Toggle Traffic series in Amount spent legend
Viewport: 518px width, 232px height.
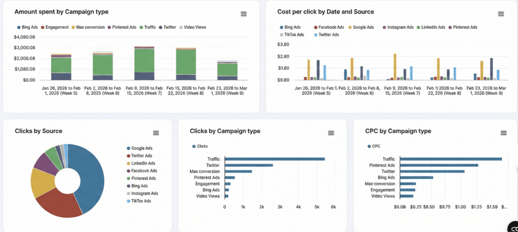(148, 27)
